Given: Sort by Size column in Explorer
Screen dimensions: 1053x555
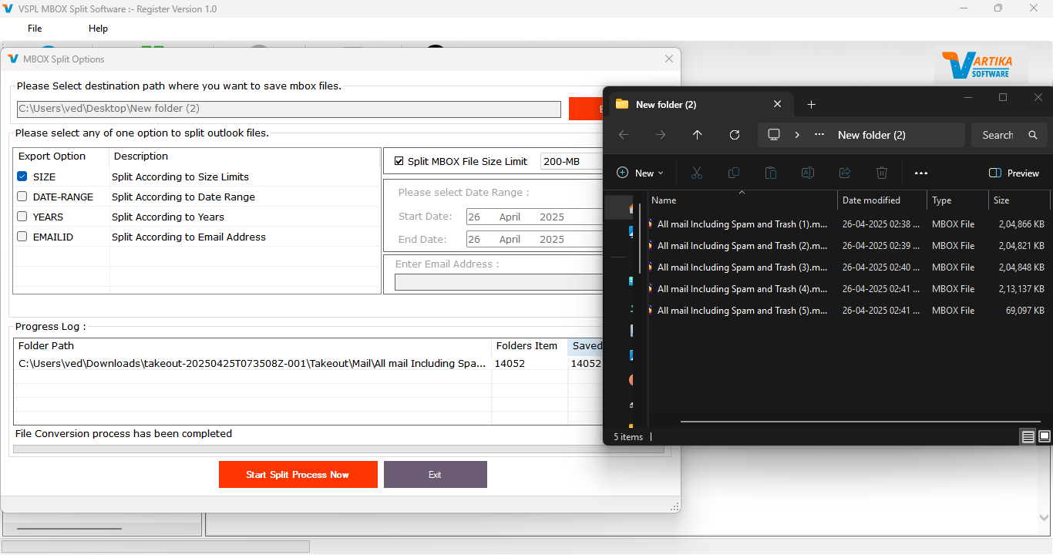Looking at the screenshot, I should pyautogui.click(x=1019, y=200).
